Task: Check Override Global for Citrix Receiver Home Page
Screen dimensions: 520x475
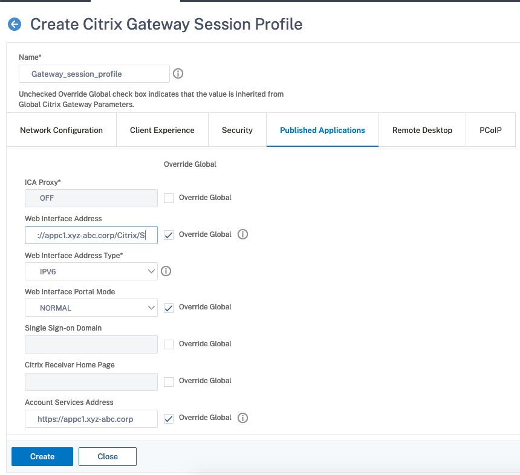Action: (169, 381)
